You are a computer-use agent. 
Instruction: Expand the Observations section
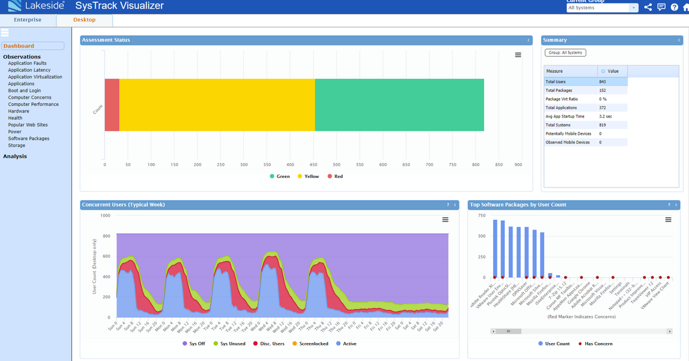click(x=22, y=57)
